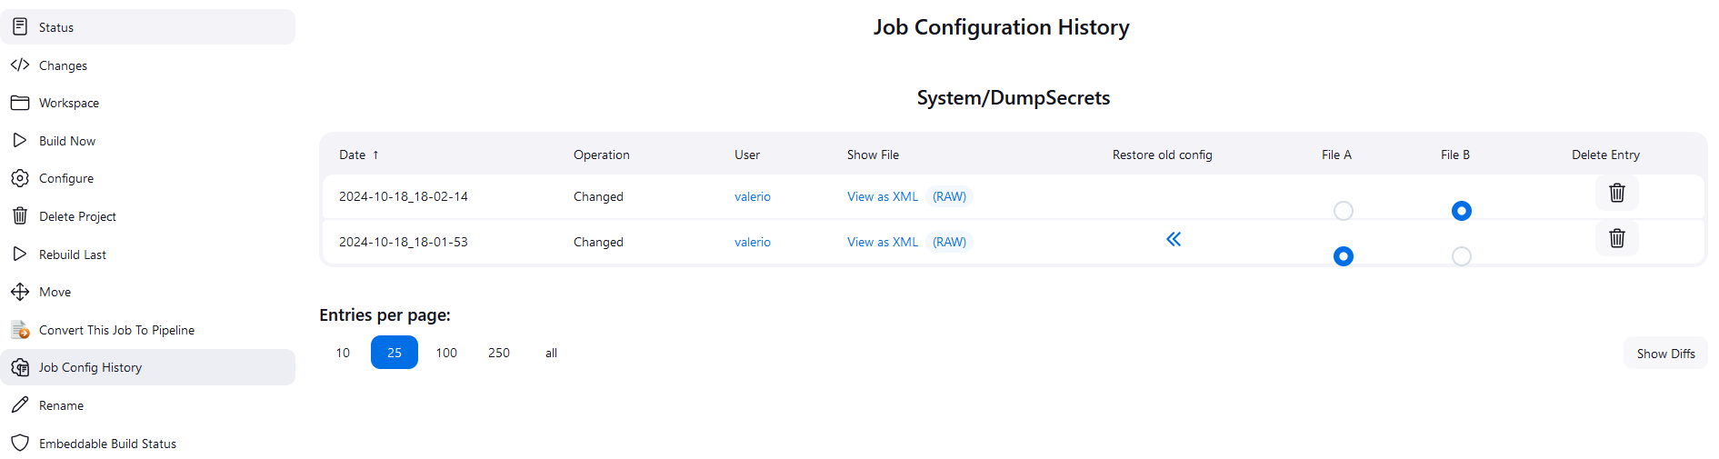Open the Workspace menu item
1719x459 pixels.
point(147,103)
